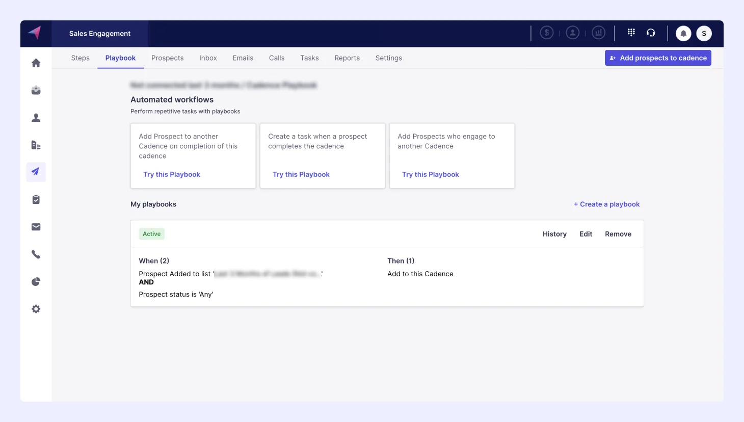Try the playbook for completed cadence tasks
This screenshot has height=422, width=744.
pos(301,174)
